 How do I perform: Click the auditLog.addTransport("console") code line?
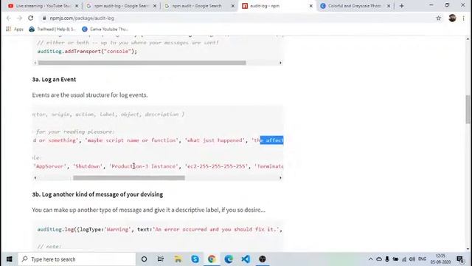[x=87, y=51]
